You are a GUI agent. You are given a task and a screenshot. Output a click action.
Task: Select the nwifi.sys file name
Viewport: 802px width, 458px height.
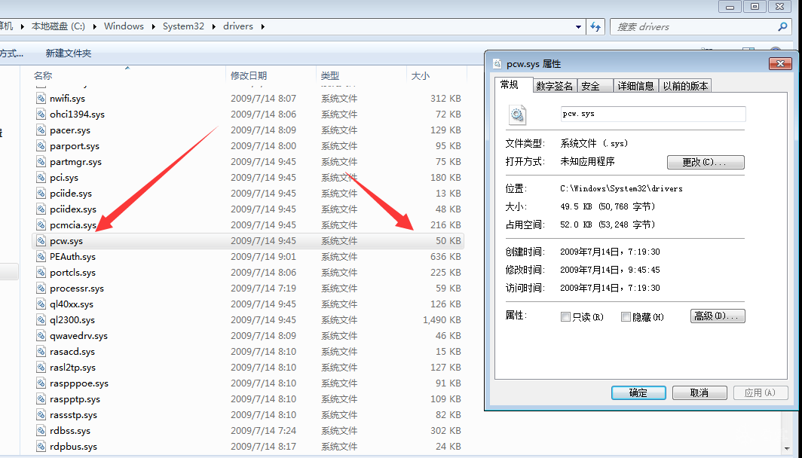(x=68, y=98)
